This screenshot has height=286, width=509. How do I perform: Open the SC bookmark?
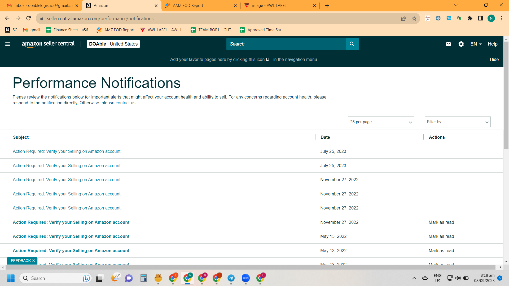tap(11, 30)
